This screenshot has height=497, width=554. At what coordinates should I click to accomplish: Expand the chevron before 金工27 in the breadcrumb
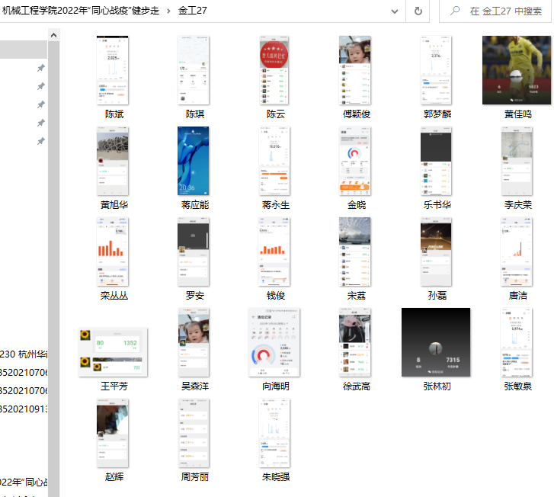[x=168, y=11]
